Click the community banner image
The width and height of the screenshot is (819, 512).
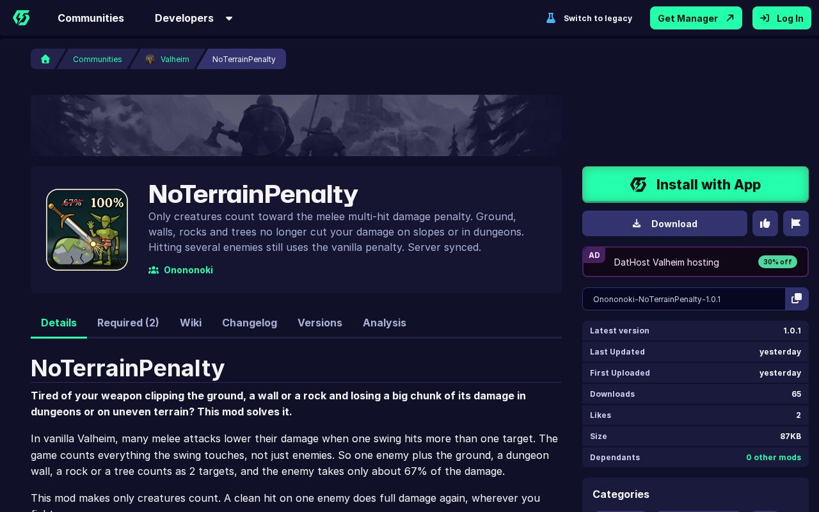click(296, 125)
